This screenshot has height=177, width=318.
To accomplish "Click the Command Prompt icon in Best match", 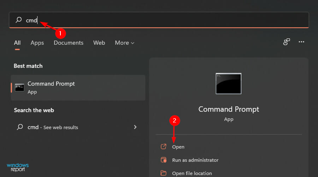I will [x=20, y=87].
